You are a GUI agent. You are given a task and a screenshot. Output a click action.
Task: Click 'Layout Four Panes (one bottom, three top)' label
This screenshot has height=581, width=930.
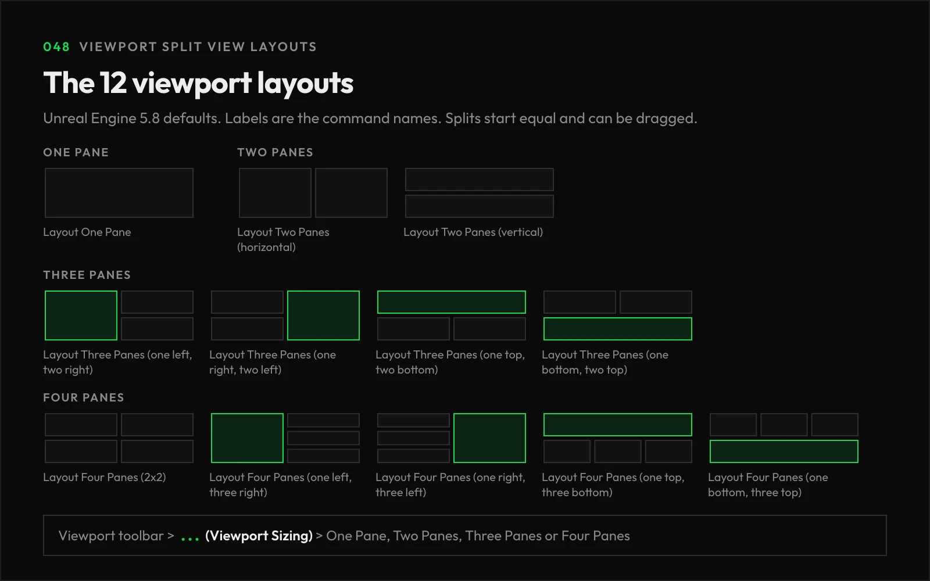(x=768, y=485)
